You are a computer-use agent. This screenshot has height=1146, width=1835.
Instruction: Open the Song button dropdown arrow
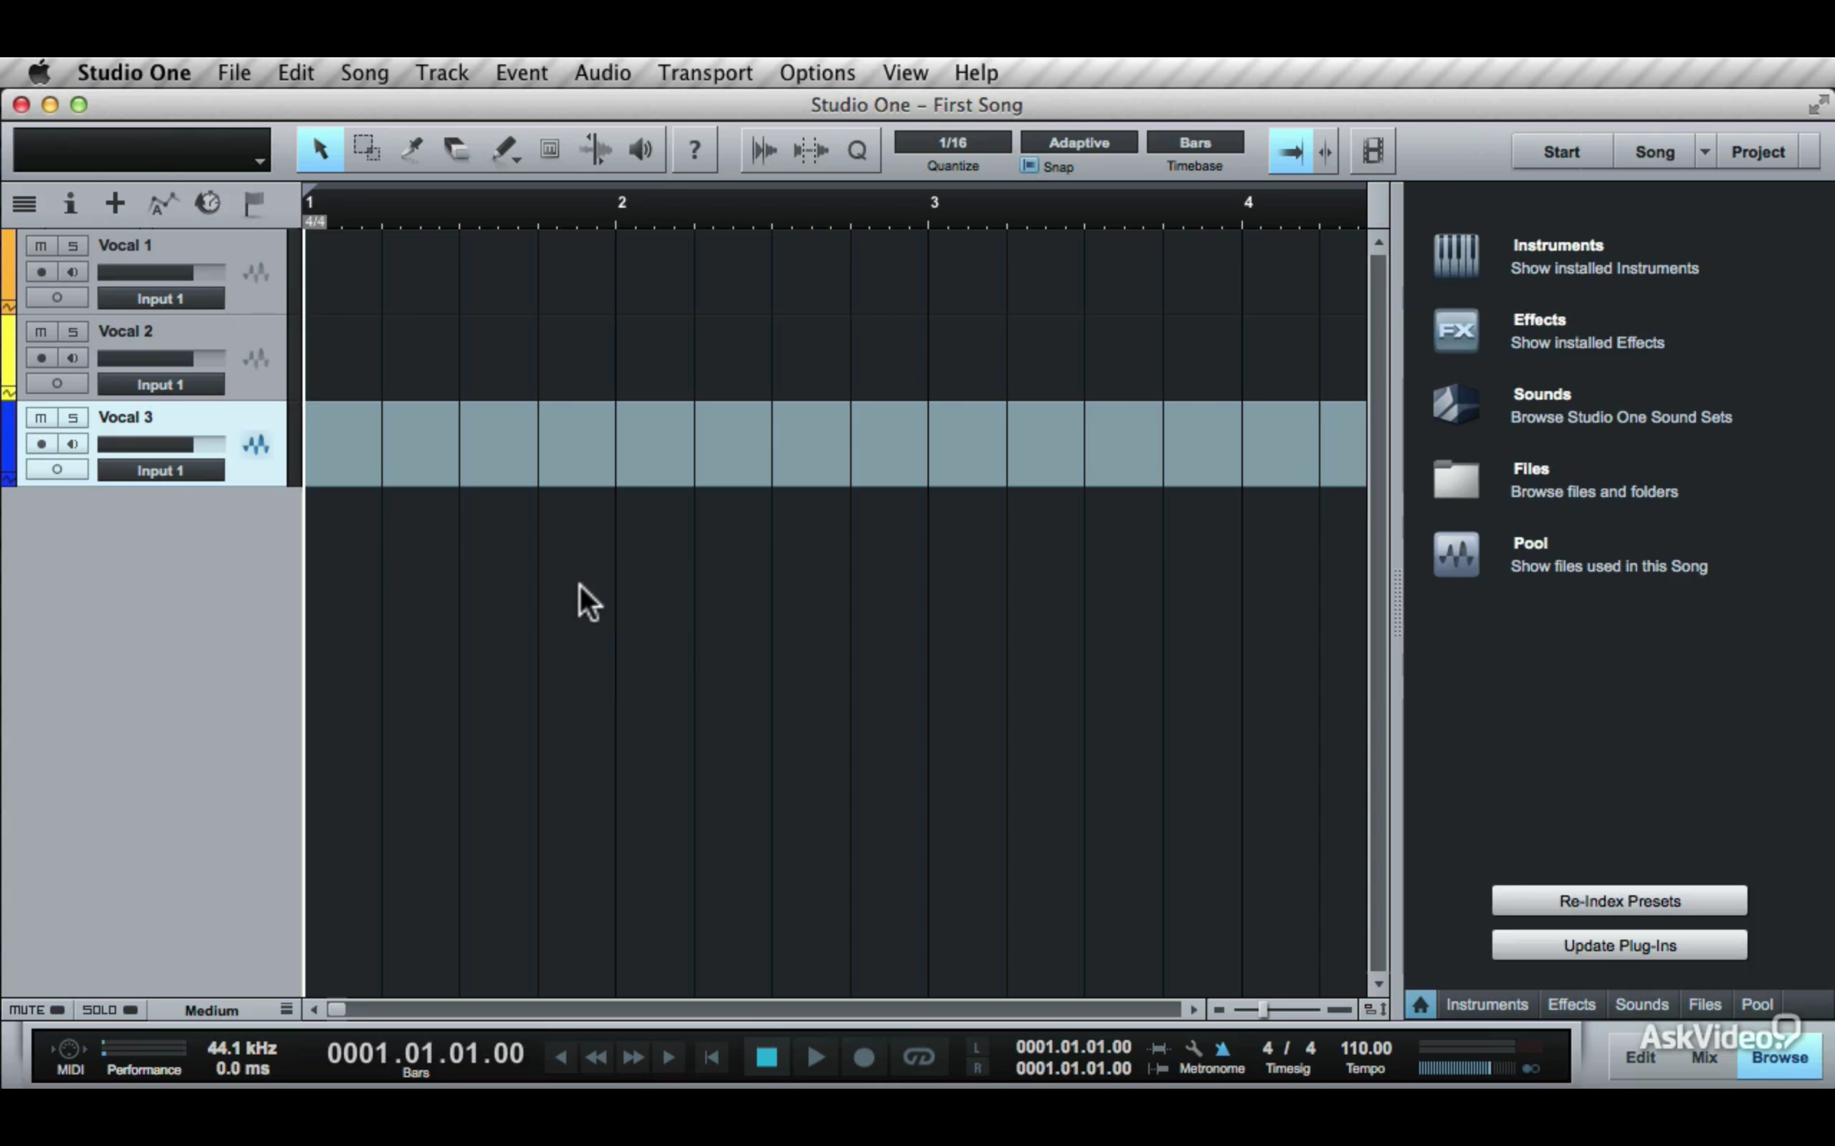pyautogui.click(x=1705, y=151)
